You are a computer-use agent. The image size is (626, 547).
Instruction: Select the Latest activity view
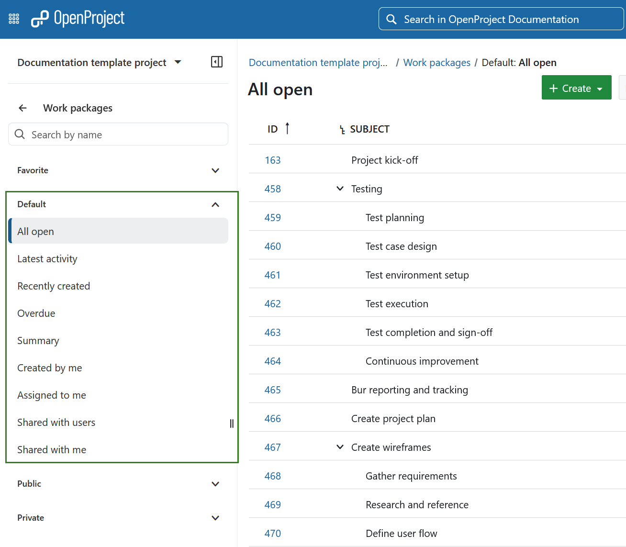click(x=47, y=258)
